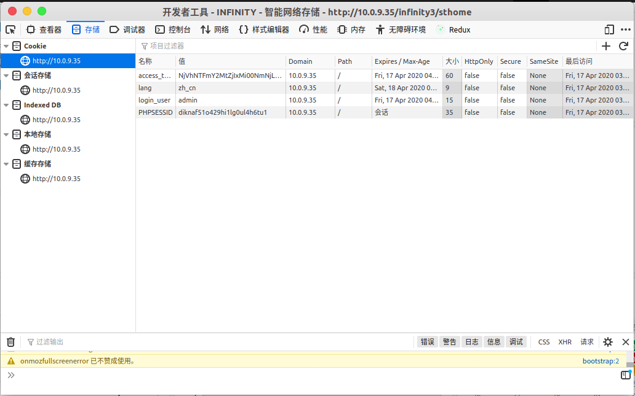Toggle responsive design mode icon
This screenshot has width=635, height=396.
[x=609, y=29]
